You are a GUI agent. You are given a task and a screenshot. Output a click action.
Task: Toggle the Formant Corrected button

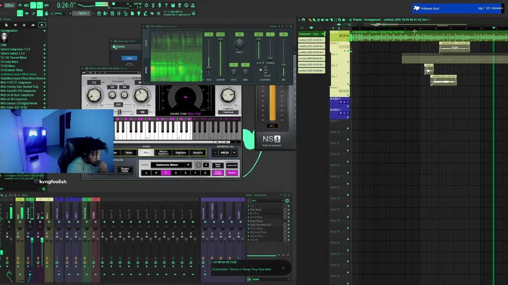click(228, 112)
